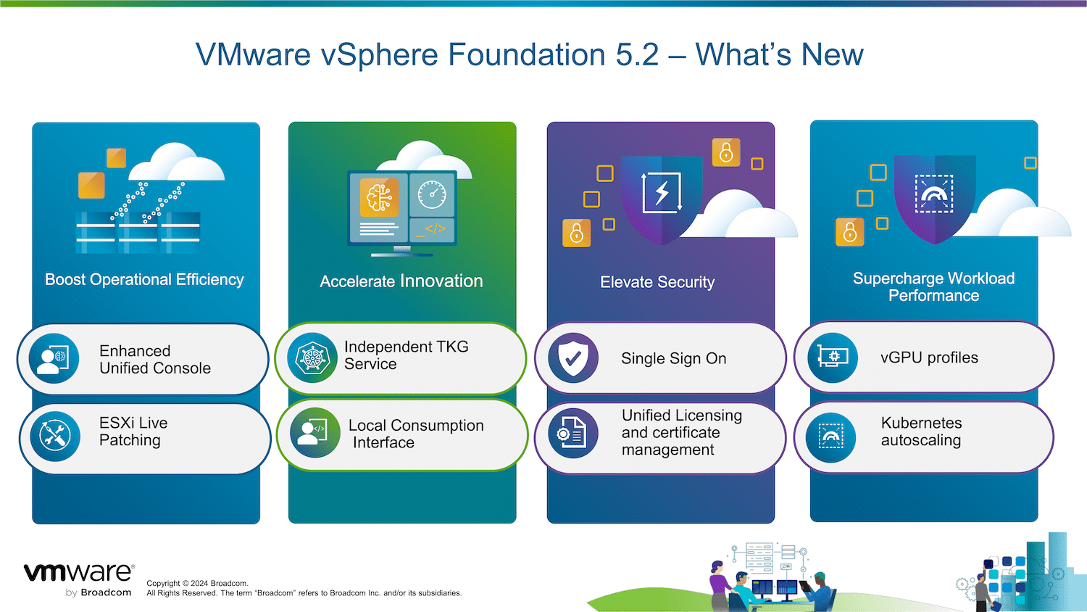
Task: Click the Elevate Security heading
Action: pyautogui.click(x=657, y=282)
